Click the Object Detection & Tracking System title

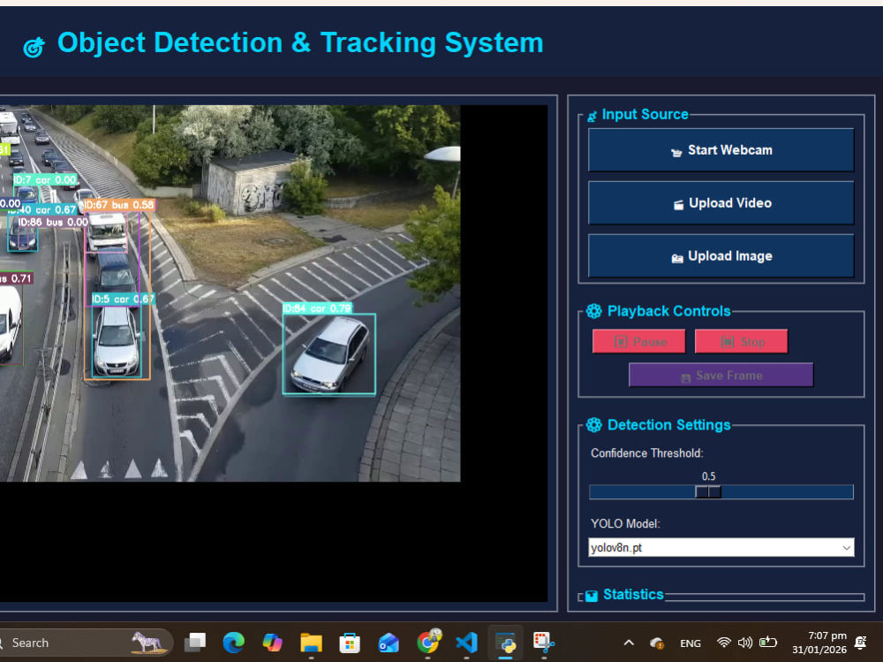point(300,42)
